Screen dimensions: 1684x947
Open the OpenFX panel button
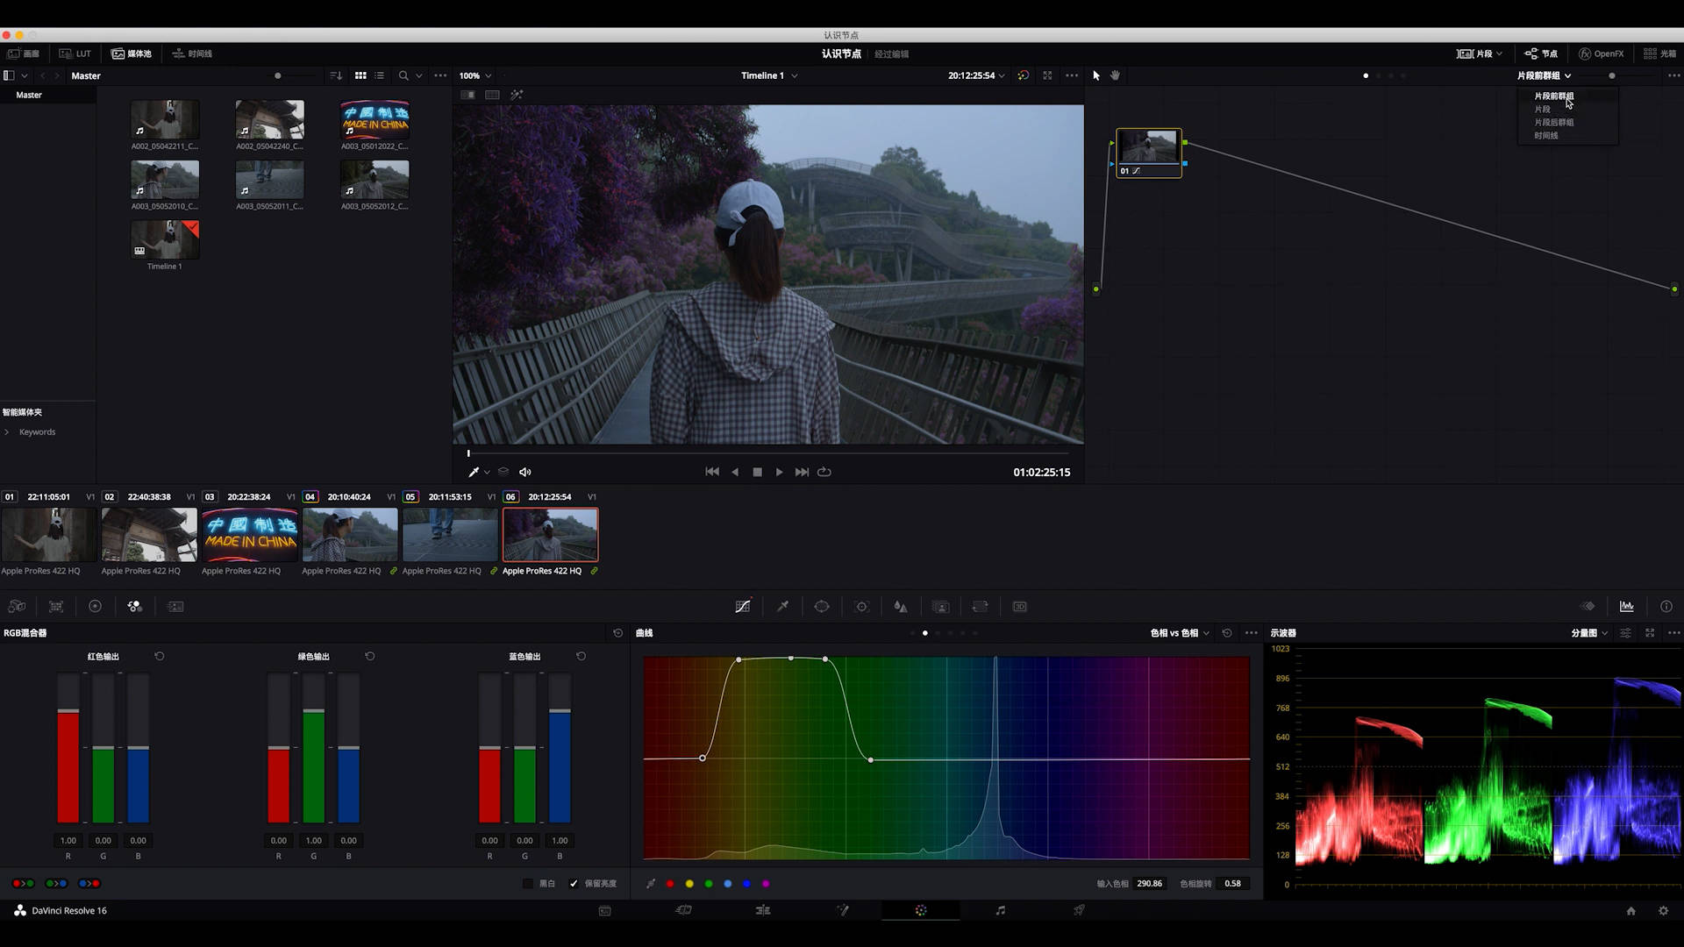click(1601, 53)
